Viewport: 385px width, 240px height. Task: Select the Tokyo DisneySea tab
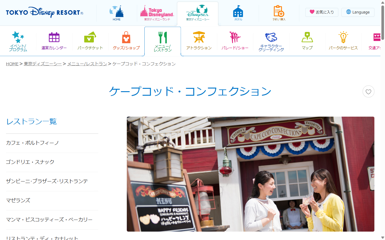pyautogui.click(x=198, y=13)
